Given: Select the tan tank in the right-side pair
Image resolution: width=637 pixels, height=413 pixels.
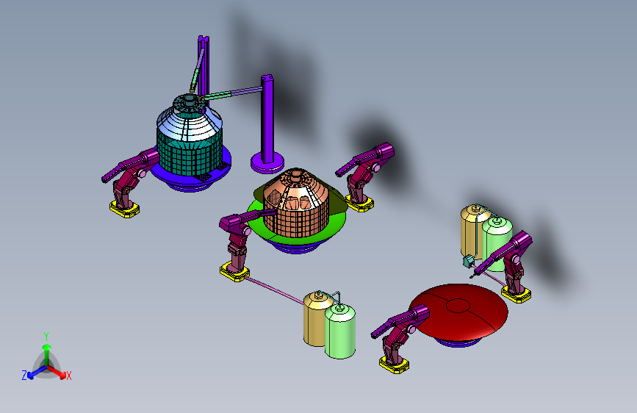Looking at the screenshot, I should [x=471, y=231].
